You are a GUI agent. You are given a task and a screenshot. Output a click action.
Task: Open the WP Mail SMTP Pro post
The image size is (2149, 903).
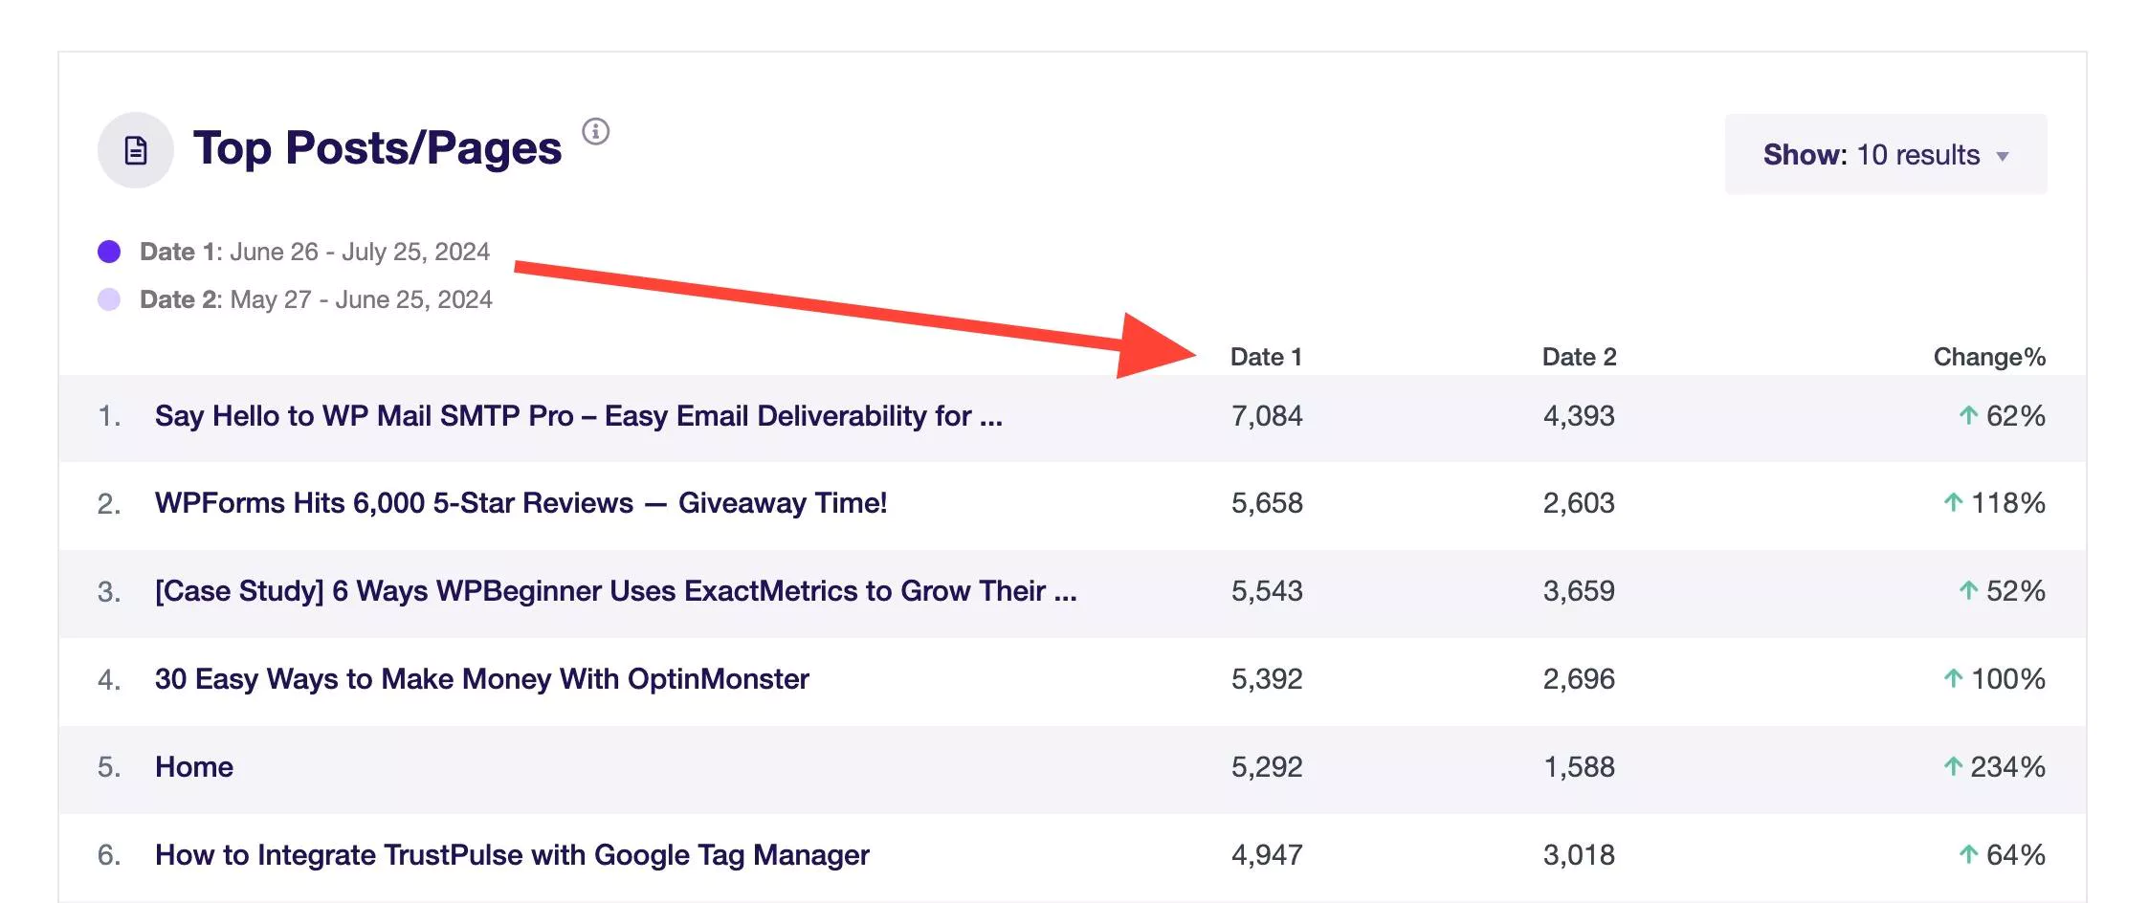point(579,416)
